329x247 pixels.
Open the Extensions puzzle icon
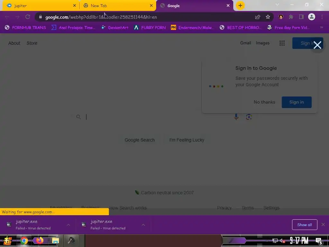[291, 17]
